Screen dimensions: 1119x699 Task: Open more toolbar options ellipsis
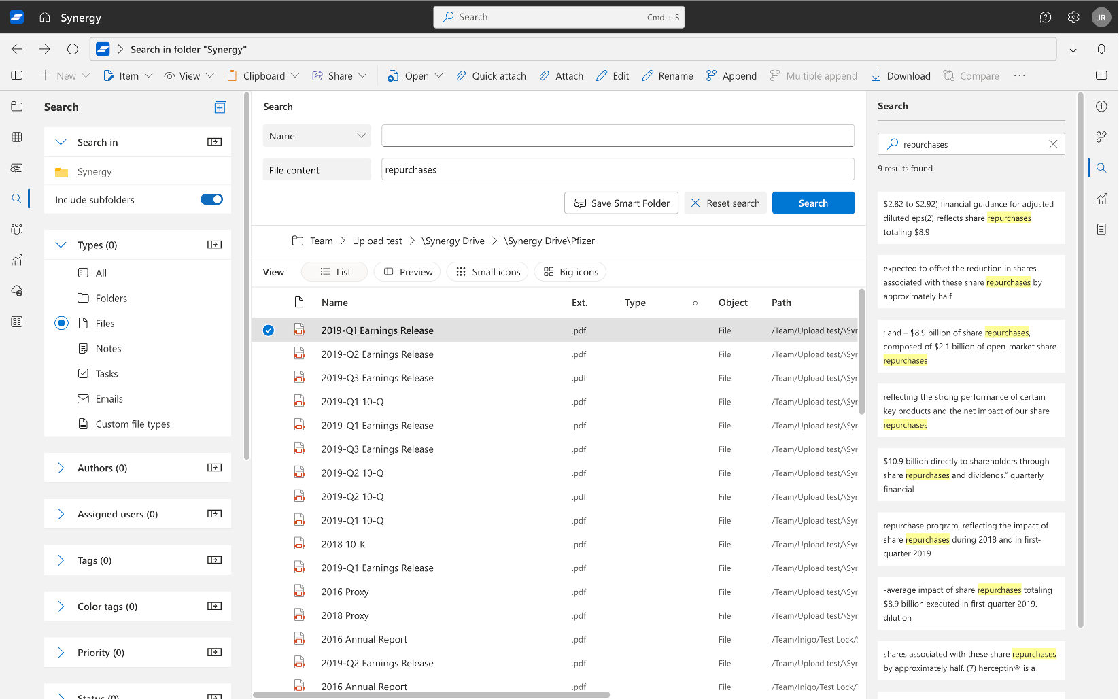(1019, 75)
